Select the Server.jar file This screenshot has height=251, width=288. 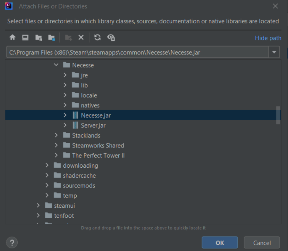(93, 125)
